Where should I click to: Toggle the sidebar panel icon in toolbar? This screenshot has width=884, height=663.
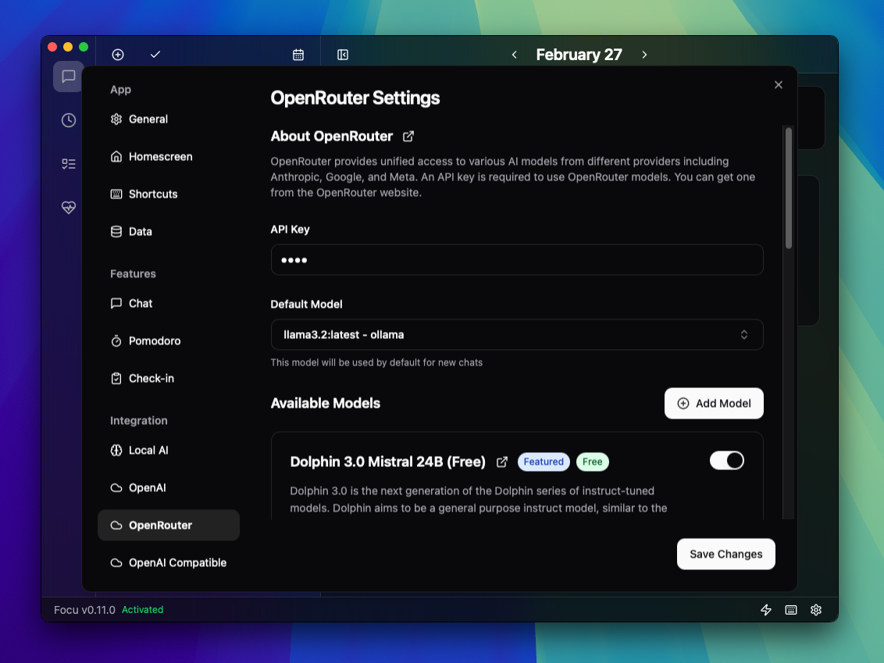pos(343,55)
